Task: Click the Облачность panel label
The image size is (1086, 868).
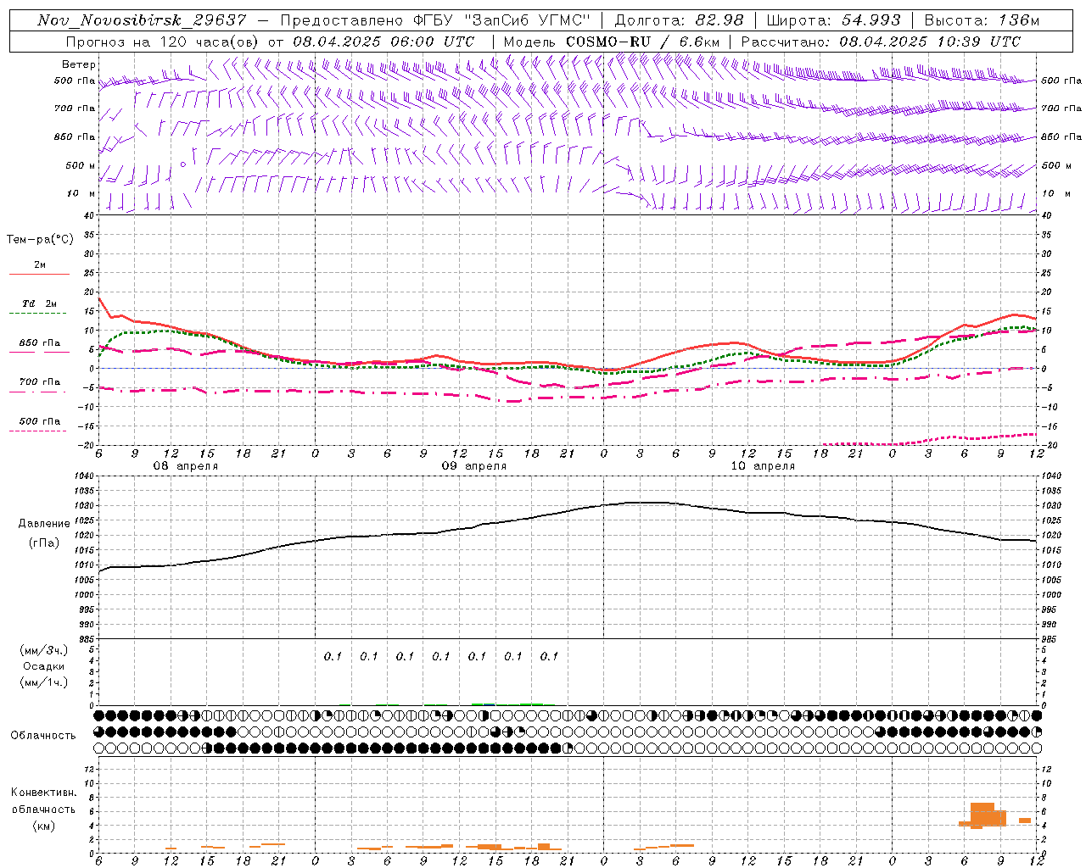Action: tap(43, 735)
